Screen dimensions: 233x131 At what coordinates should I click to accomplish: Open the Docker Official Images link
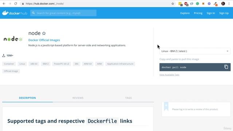pos(44,40)
